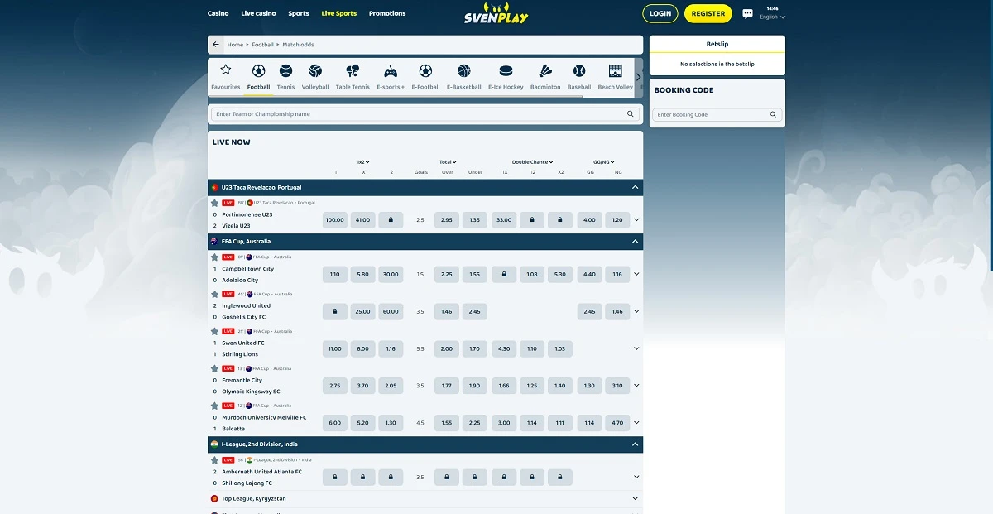The height and width of the screenshot is (514, 993).
Task: Expand more markets for Swan United FC match
Action: tap(636, 349)
